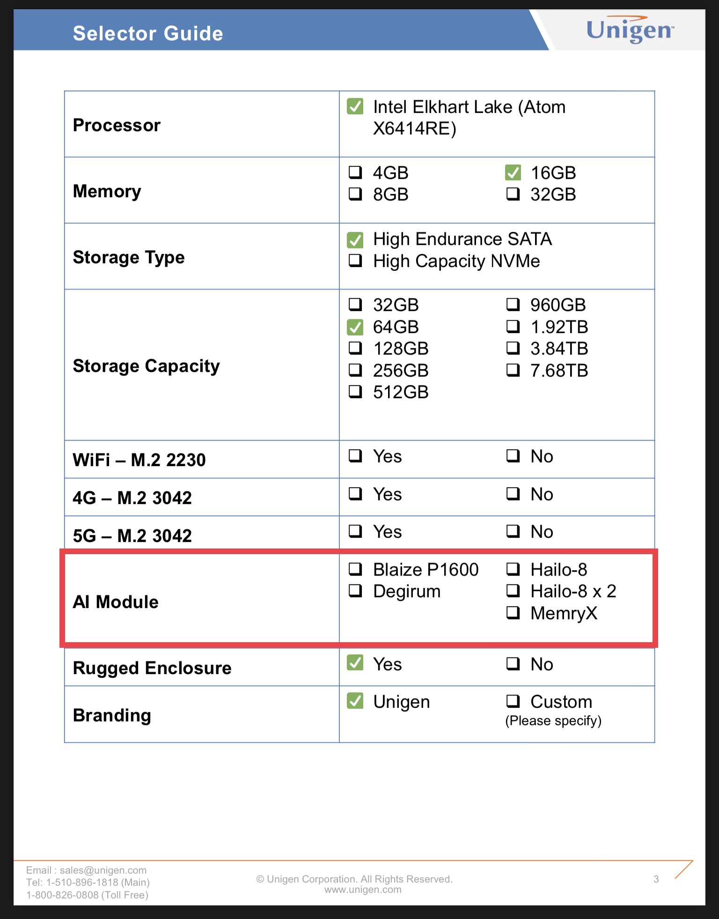Uncheck the High Endurance SATA option

(355, 240)
